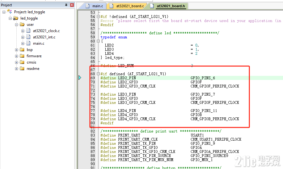
Task: Click GPIO_PINS_SOURCE9 on line 88
Action: point(209,156)
